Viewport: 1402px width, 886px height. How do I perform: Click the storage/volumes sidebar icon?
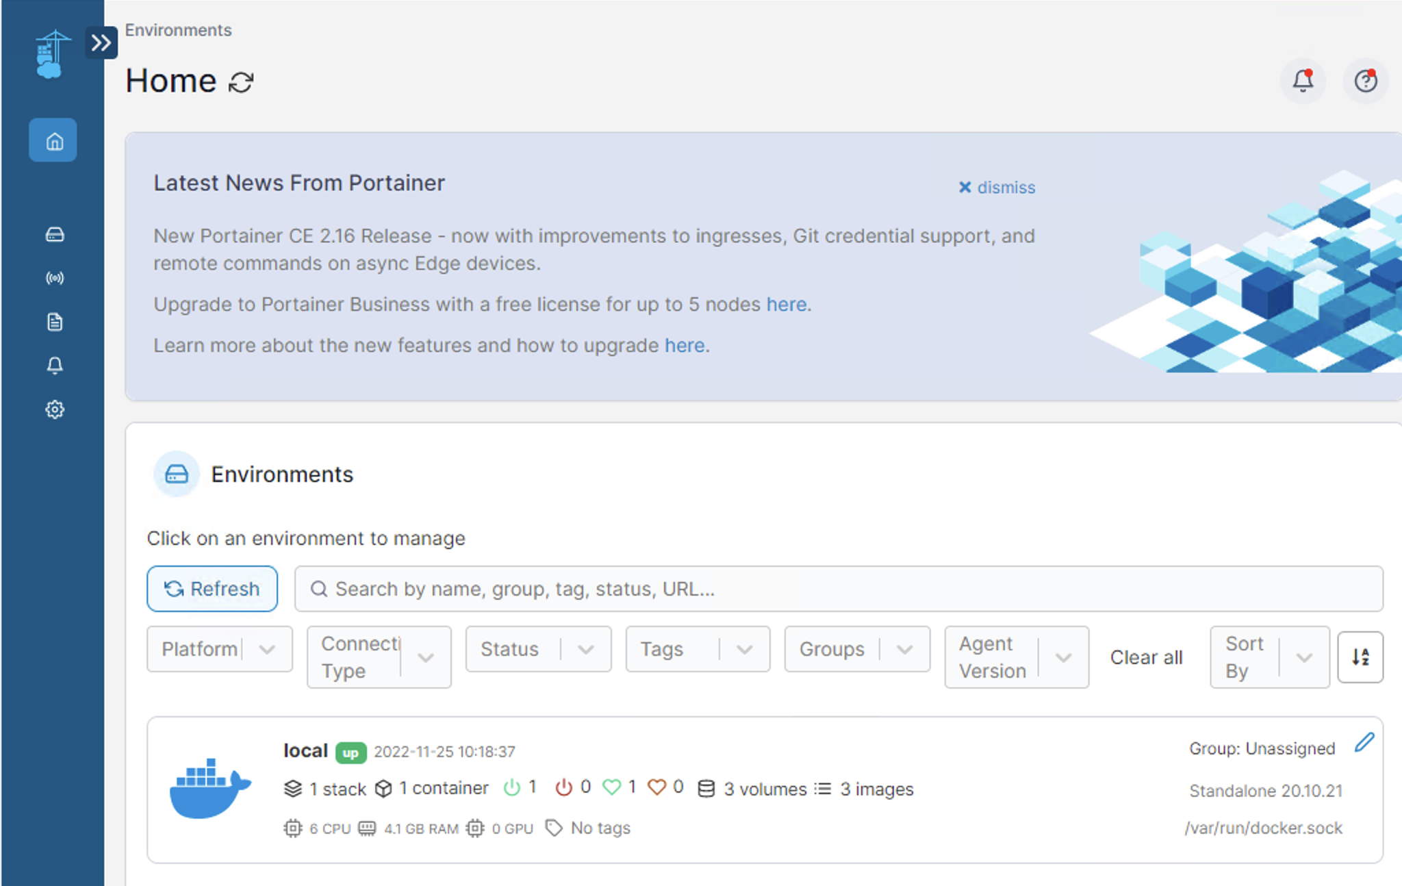(x=54, y=233)
